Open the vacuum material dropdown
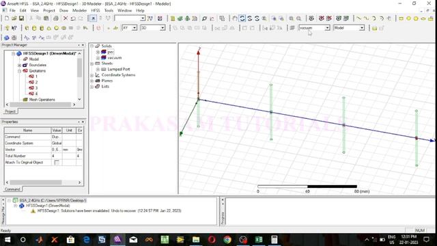 (328, 28)
